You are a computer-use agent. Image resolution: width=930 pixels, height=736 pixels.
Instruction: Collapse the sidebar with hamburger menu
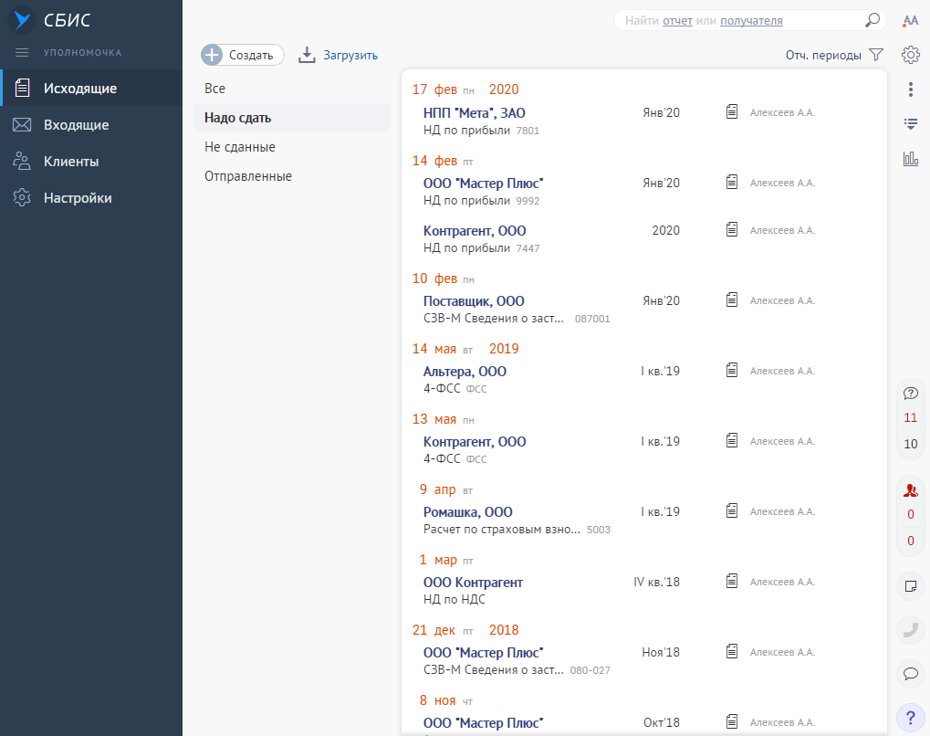(22, 53)
